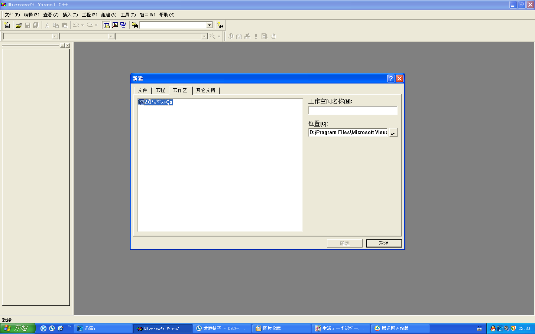Screen dimensions: 535x334
Task: Click the Go debug icon
Action: pos(265,36)
